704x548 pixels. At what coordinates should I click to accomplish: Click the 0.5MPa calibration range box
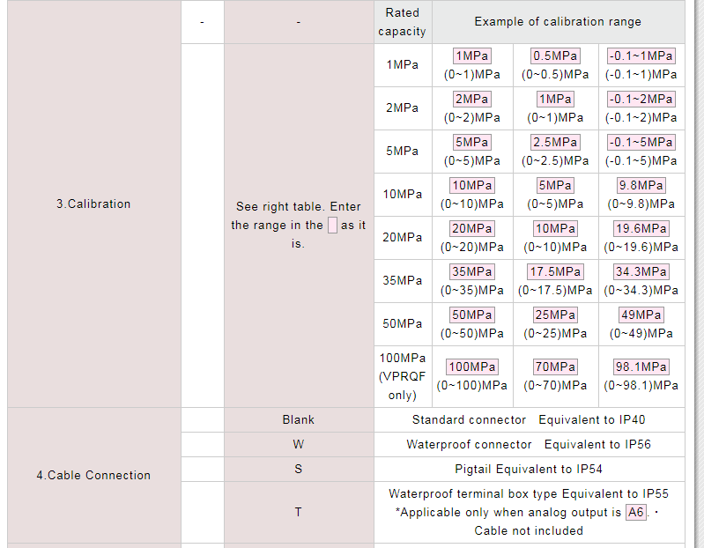pyautogui.click(x=555, y=56)
